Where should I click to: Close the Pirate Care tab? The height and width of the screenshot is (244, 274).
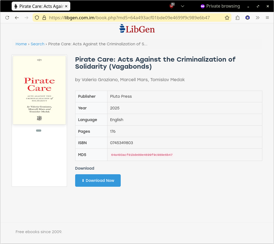tap(66, 6)
